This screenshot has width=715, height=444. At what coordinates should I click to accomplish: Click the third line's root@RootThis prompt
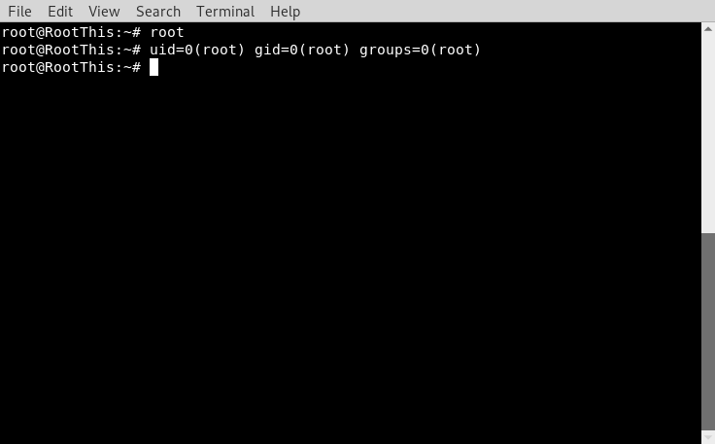tap(71, 67)
